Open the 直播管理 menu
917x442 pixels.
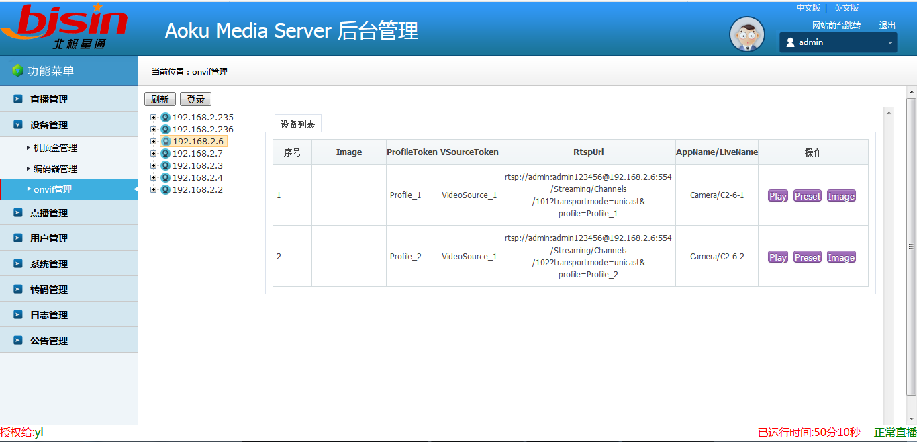click(68, 99)
